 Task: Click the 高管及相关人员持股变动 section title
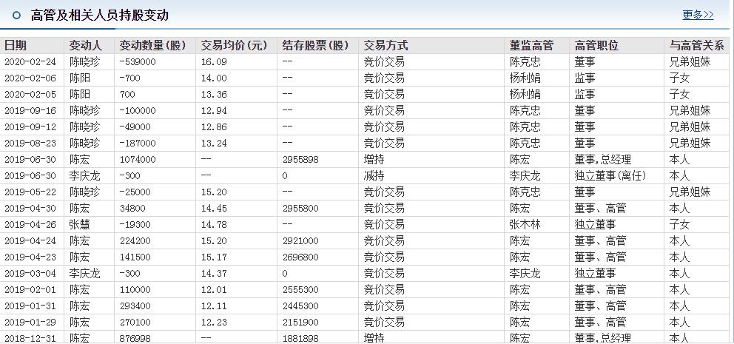99,16
